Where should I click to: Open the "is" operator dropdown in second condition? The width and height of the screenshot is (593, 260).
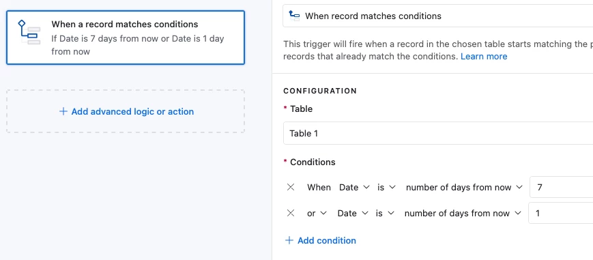[x=385, y=213]
